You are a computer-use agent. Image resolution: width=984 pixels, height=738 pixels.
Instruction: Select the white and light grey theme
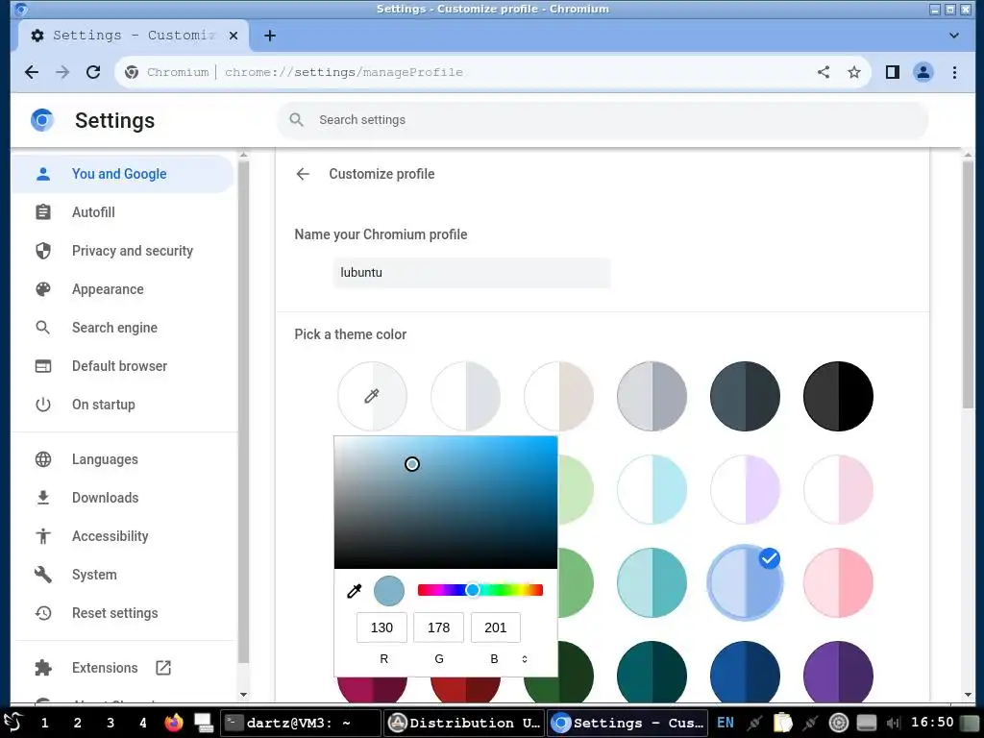click(466, 396)
